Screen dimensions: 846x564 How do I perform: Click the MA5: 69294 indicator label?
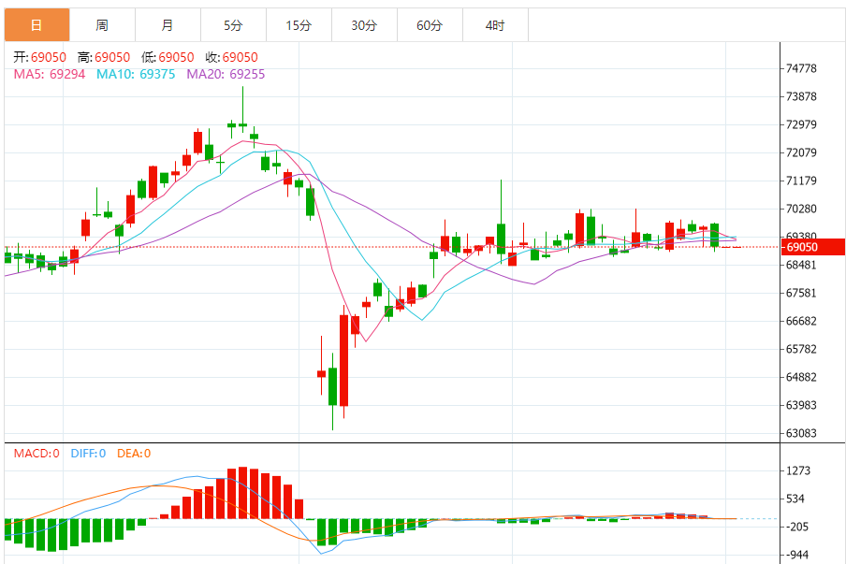point(50,75)
